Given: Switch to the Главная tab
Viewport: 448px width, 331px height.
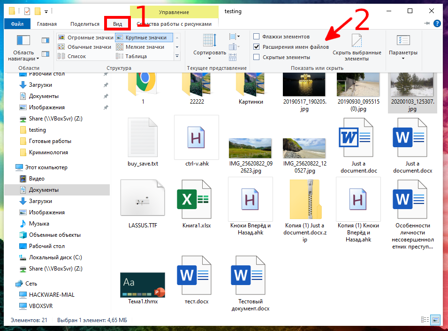Looking at the screenshot, I should click(x=47, y=24).
